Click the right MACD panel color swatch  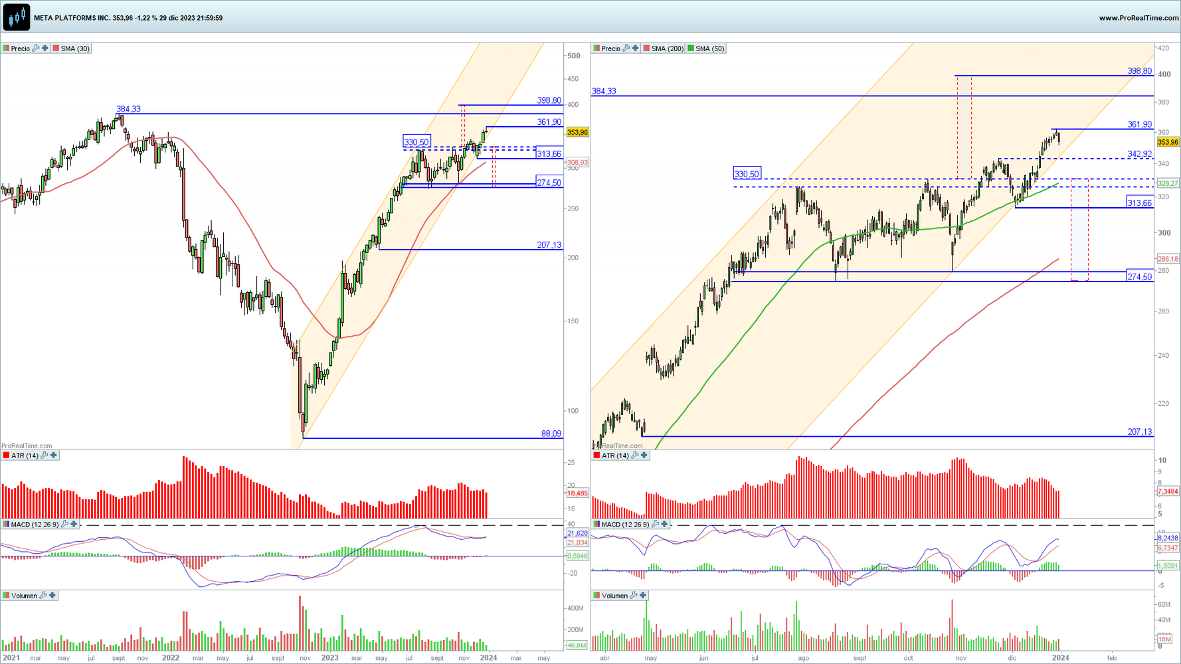click(596, 525)
